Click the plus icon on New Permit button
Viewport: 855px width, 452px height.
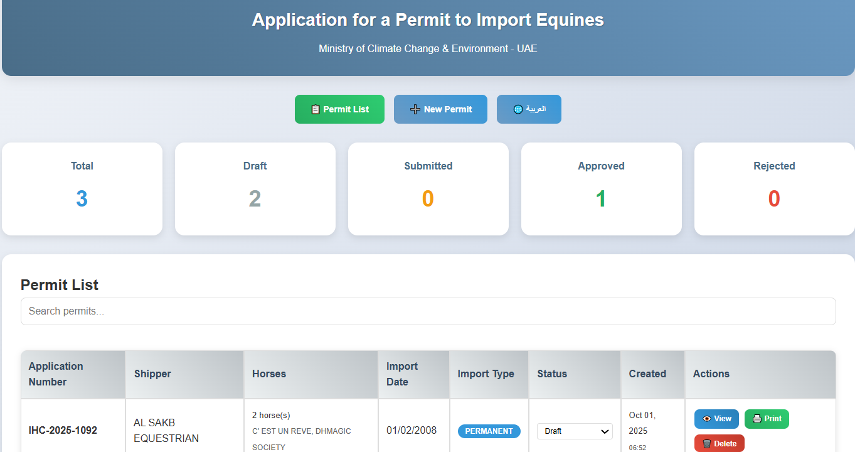[x=414, y=109]
